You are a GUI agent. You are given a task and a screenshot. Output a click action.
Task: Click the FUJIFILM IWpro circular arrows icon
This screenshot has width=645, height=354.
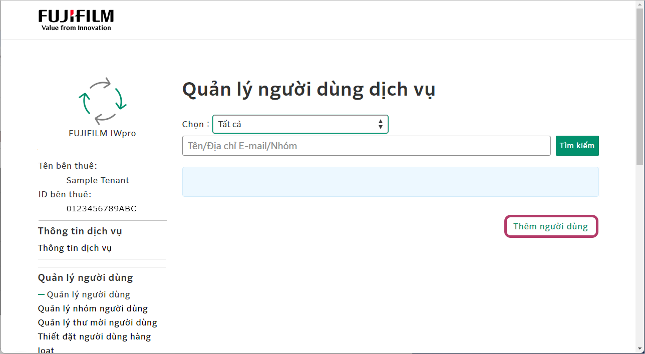[102, 101]
